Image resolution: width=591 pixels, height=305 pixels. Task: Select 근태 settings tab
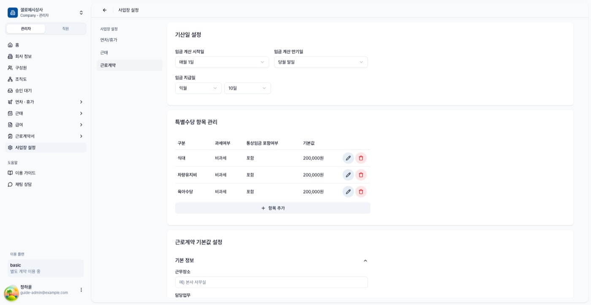pos(129,52)
